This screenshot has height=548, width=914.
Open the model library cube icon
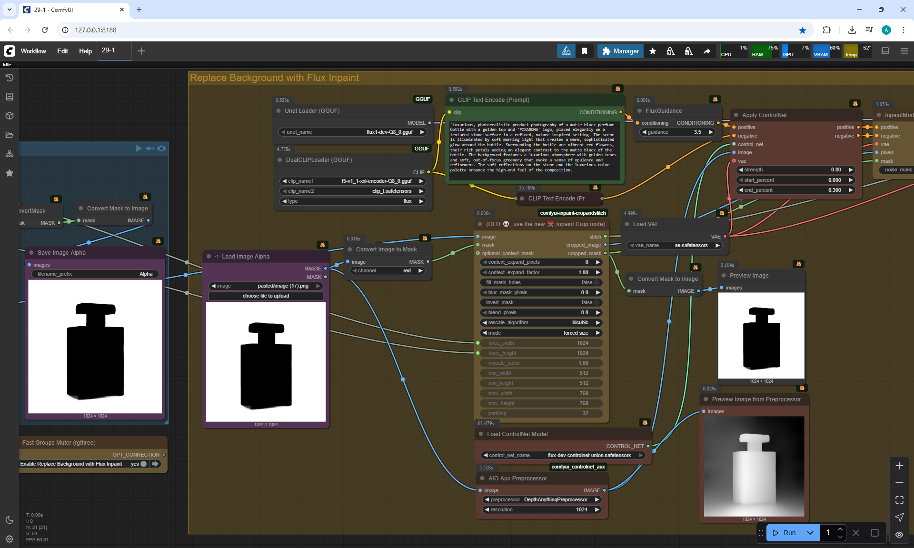tap(10, 116)
